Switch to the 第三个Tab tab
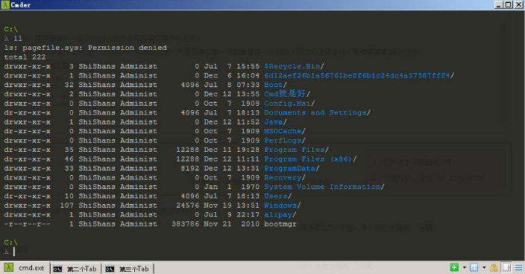 [128, 269]
